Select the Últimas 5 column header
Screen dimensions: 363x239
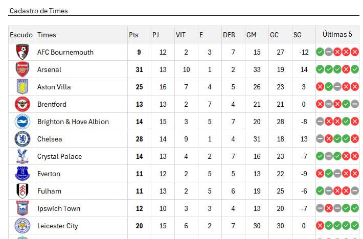click(x=337, y=34)
